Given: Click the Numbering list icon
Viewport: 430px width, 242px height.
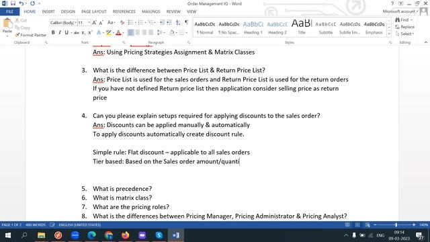Looking at the screenshot, I should pyautogui.click(x=140, y=23).
